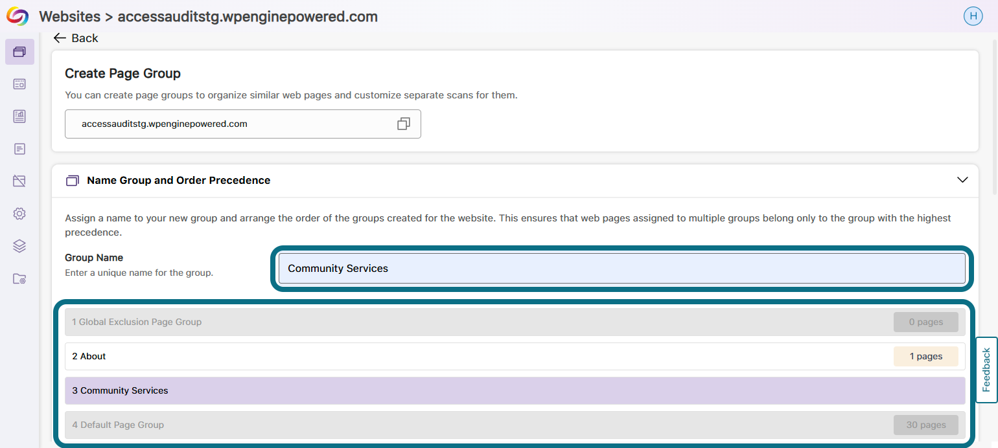
Task: Click the Websites breadcrumb link
Action: pos(70,16)
